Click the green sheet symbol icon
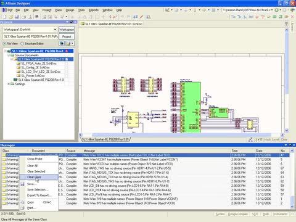Image resolution: width=296 pixels, height=222 pixels. 274,17
